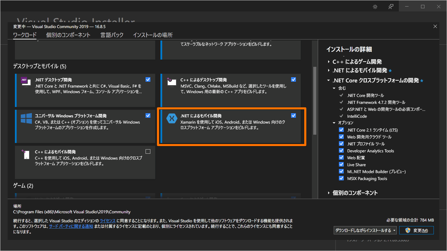Uncheck the ユニバーサル Windows プラットフォーム開発 workload
This screenshot has width=447, height=251.
click(x=148, y=115)
